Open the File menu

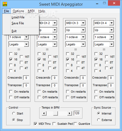pos(6,11)
